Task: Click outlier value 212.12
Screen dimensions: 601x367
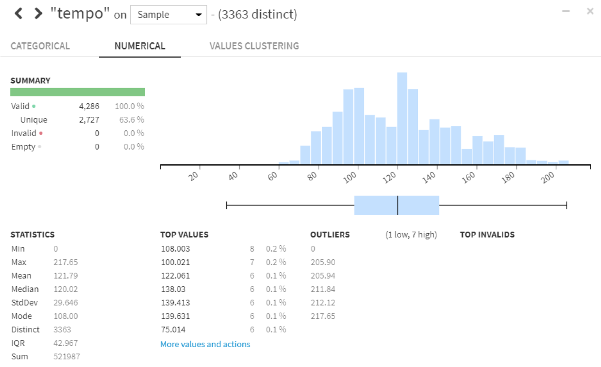Action: [323, 303]
